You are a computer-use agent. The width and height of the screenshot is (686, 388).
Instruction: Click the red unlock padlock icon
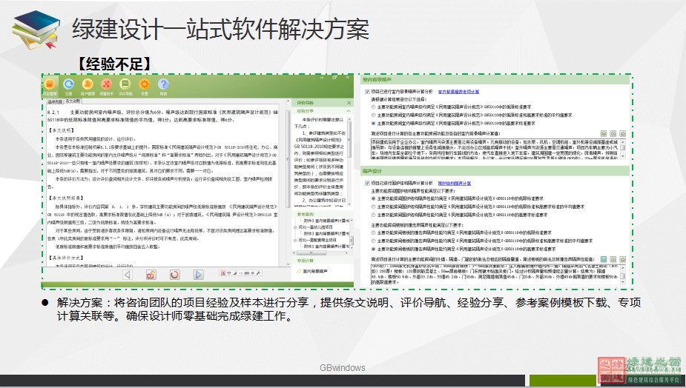[x=151, y=275]
